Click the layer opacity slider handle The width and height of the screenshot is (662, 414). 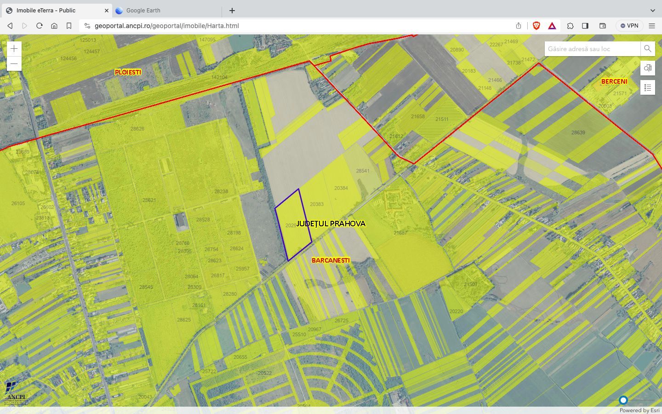[x=623, y=400]
